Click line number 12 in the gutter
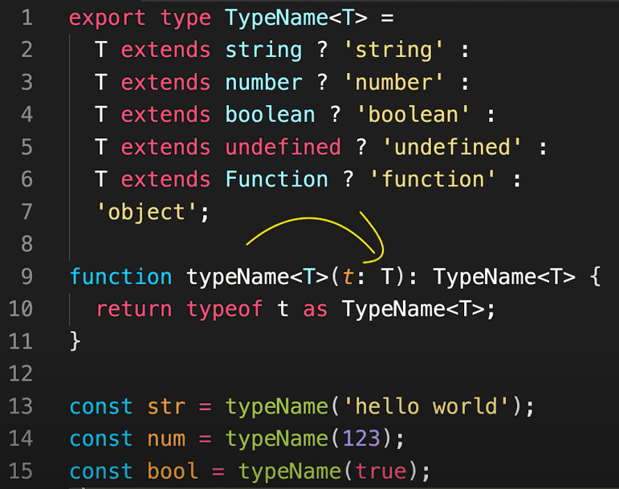 click(x=22, y=373)
